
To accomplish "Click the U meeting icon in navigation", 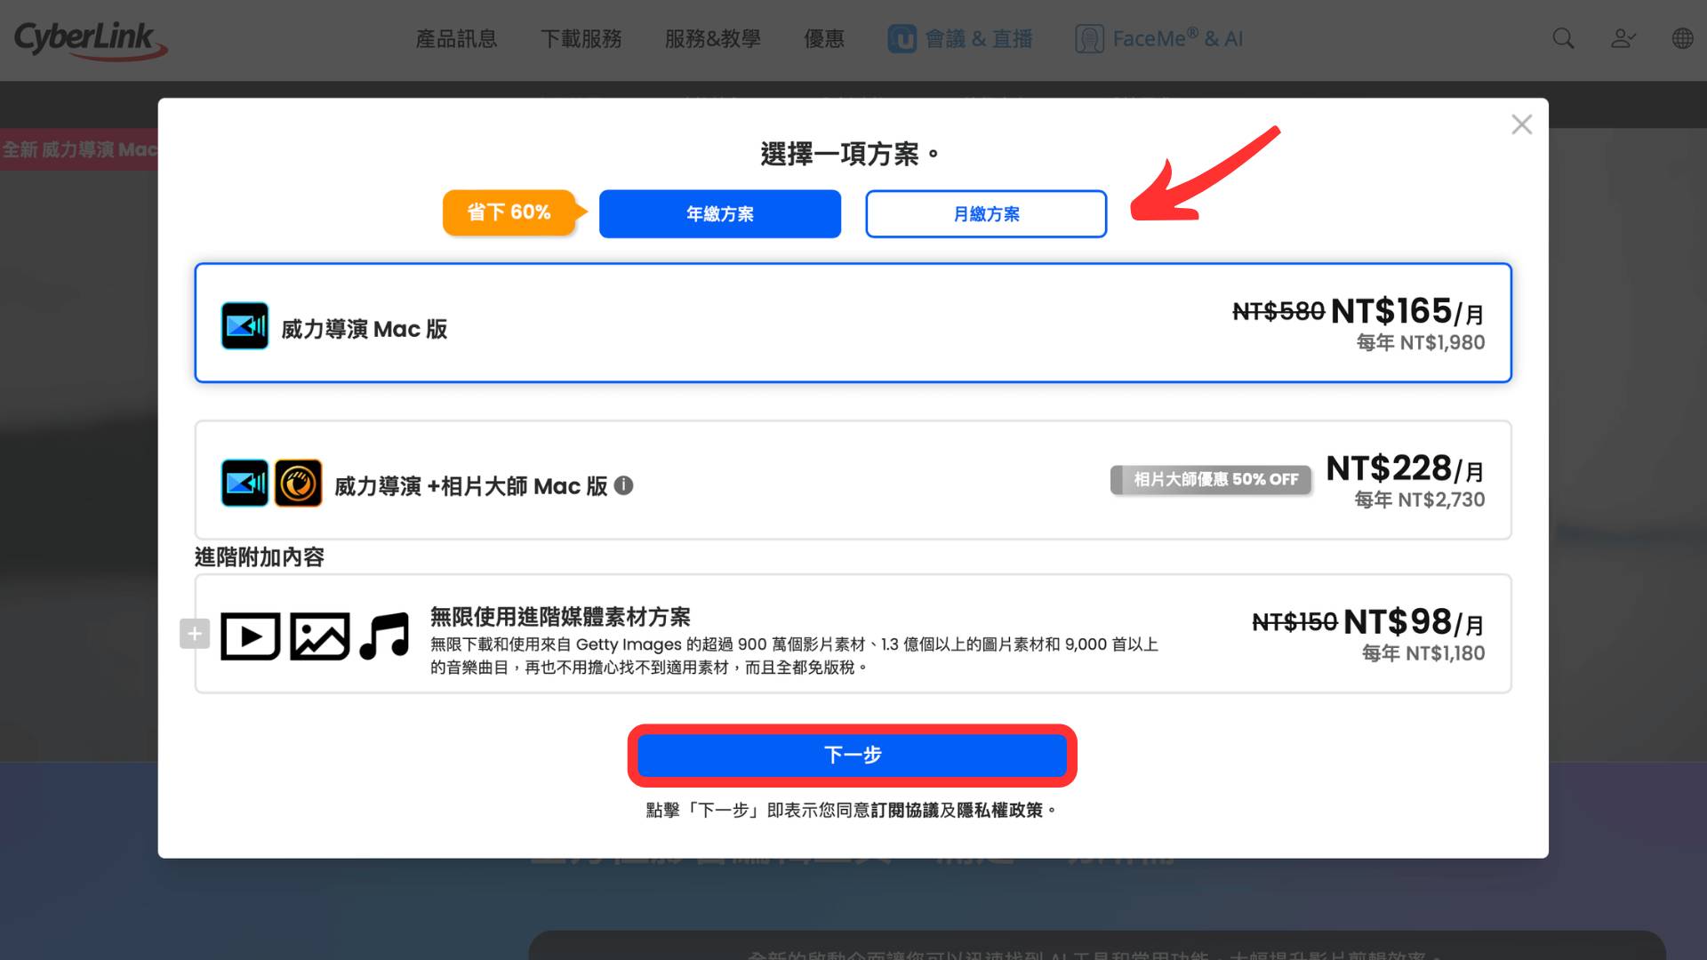I will pyautogui.click(x=902, y=39).
